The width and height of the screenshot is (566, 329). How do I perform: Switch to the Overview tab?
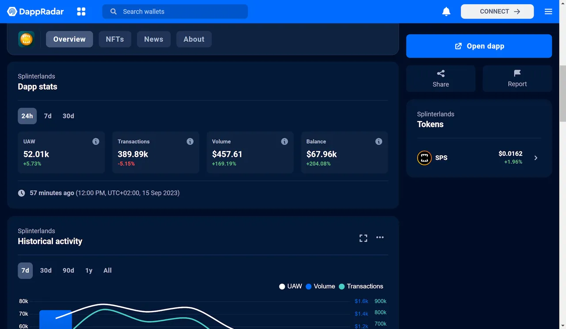click(69, 39)
